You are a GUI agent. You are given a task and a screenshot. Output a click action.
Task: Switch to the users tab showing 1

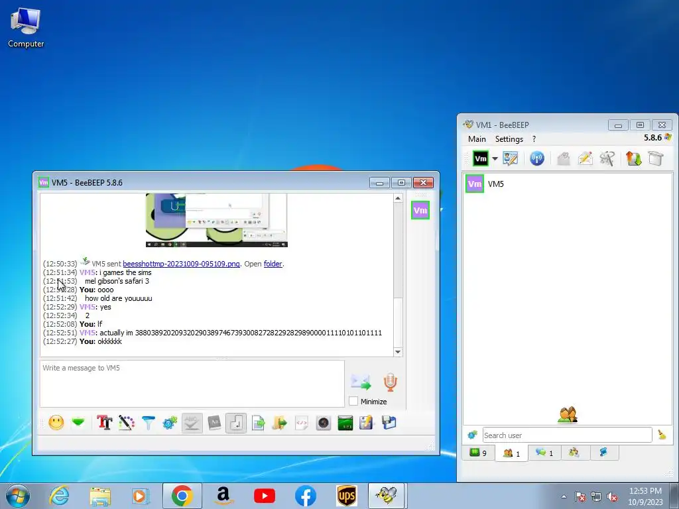pos(511,453)
